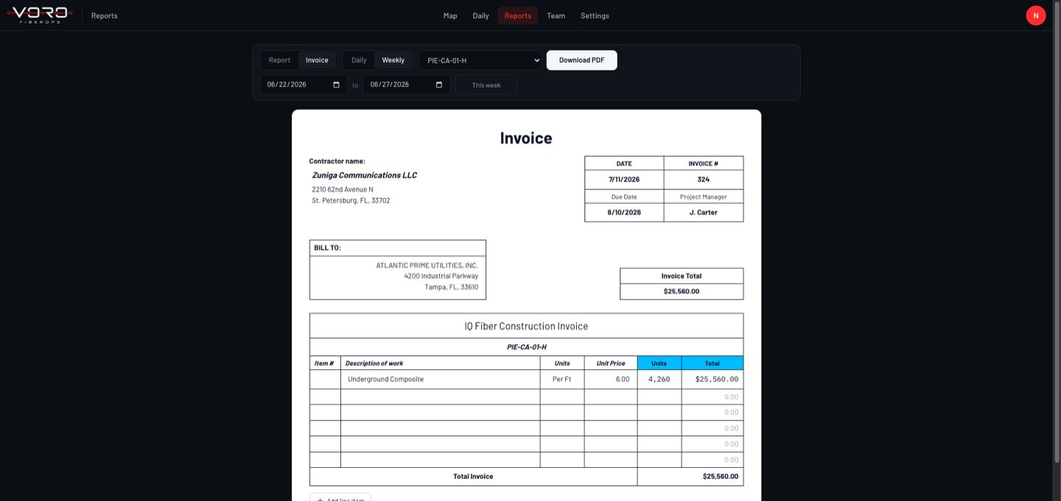Click the Reports breadcrumb label
This screenshot has width=1061, height=501.
(x=105, y=15)
